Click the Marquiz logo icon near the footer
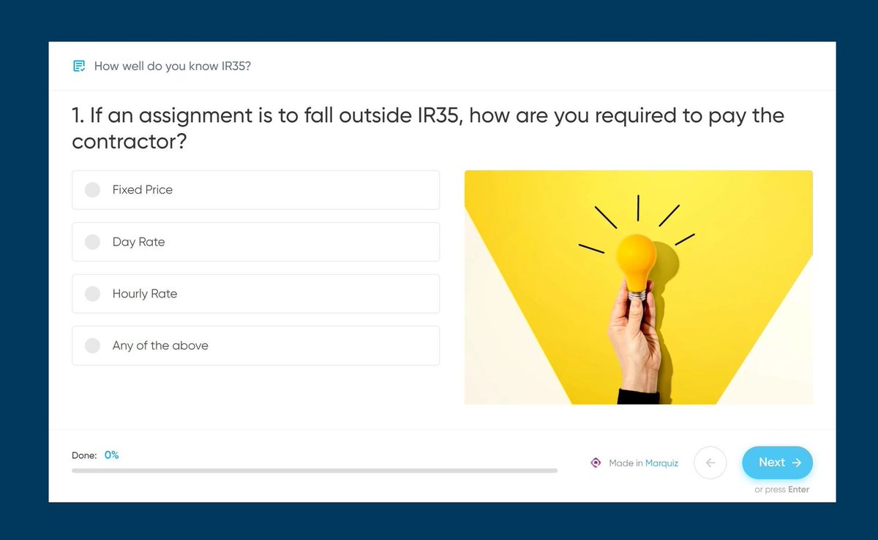The height and width of the screenshot is (540, 878). (596, 463)
